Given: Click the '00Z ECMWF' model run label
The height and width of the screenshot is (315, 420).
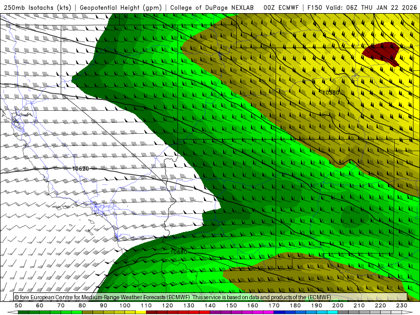Looking at the screenshot, I should point(281,8).
